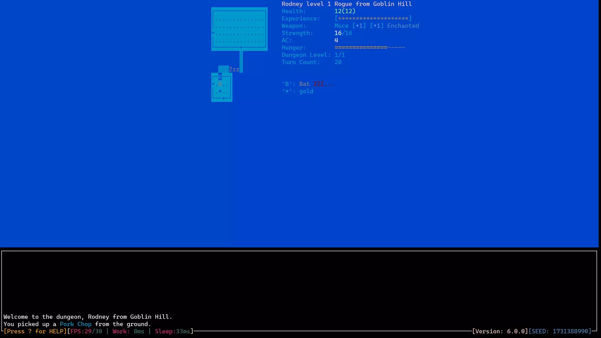Screen dimensions: 601x338
Task: Click the Mace weapon name
Action: (341, 26)
